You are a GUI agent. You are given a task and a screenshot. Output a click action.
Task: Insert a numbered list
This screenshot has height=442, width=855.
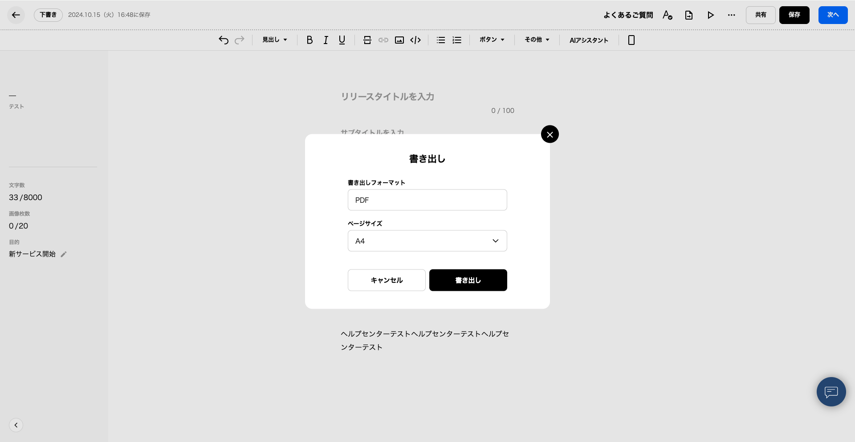(x=457, y=40)
